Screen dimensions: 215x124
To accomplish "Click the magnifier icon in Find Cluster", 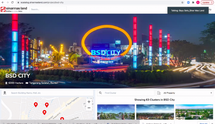I will (101, 93).
